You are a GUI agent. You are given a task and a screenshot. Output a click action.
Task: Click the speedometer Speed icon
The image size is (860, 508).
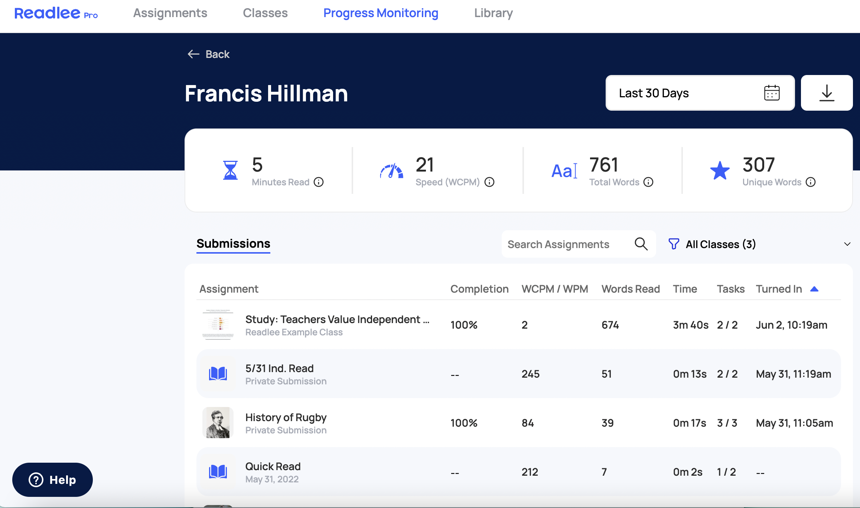[x=391, y=171]
